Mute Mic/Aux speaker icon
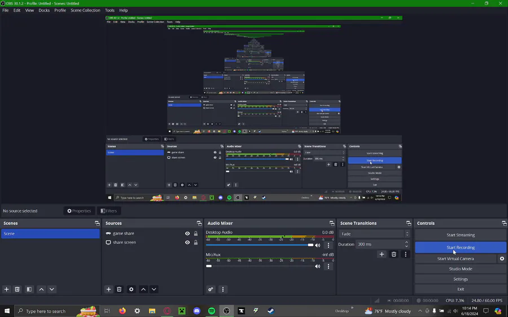 click(x=317, y=266)
